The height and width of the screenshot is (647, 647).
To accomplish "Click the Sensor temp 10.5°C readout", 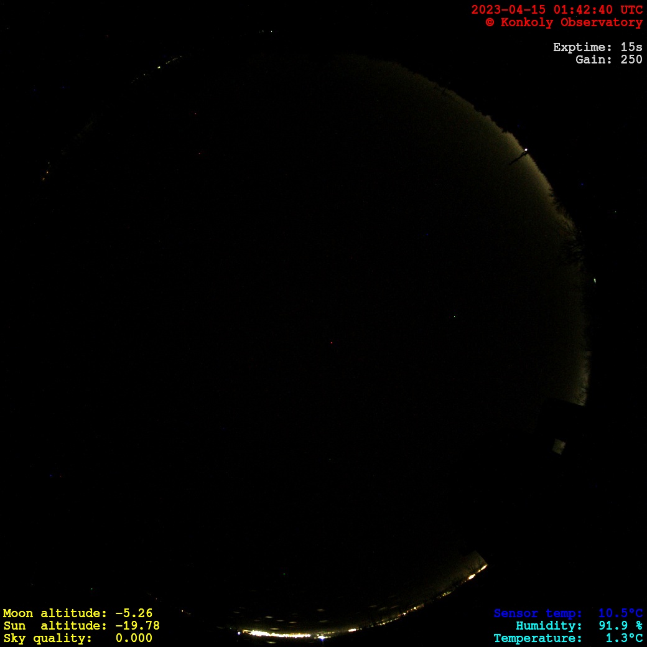I will [568, 613].
